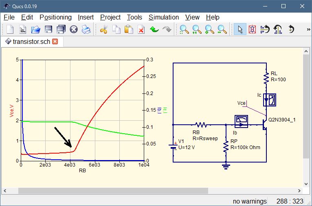Click horizontal scrollbar right arrow
Screen dimensions: 312x206
[x=299, y=191]
